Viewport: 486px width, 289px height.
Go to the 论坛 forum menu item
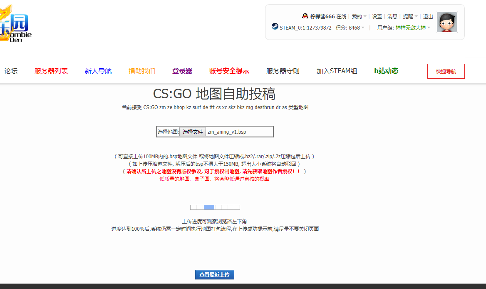11,71
